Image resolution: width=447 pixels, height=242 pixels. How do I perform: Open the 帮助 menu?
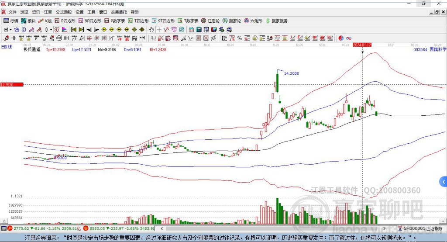(x=134, y=12)
